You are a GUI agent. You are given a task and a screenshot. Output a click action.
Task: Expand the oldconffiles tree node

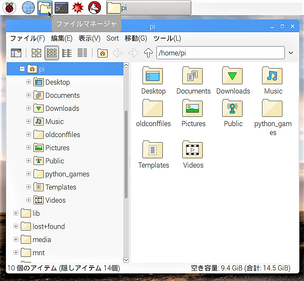coord(28,135)
